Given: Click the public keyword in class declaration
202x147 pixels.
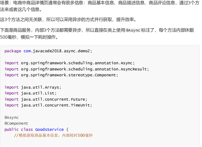Looking at the screenshot, I should pyautogui.click(x=11, y=129).
